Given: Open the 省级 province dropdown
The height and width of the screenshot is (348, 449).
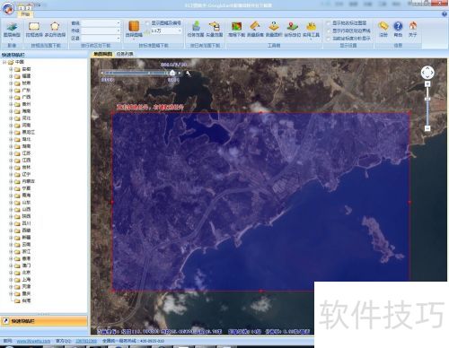Looking at the screenshot, I should (x=101, y=23).
